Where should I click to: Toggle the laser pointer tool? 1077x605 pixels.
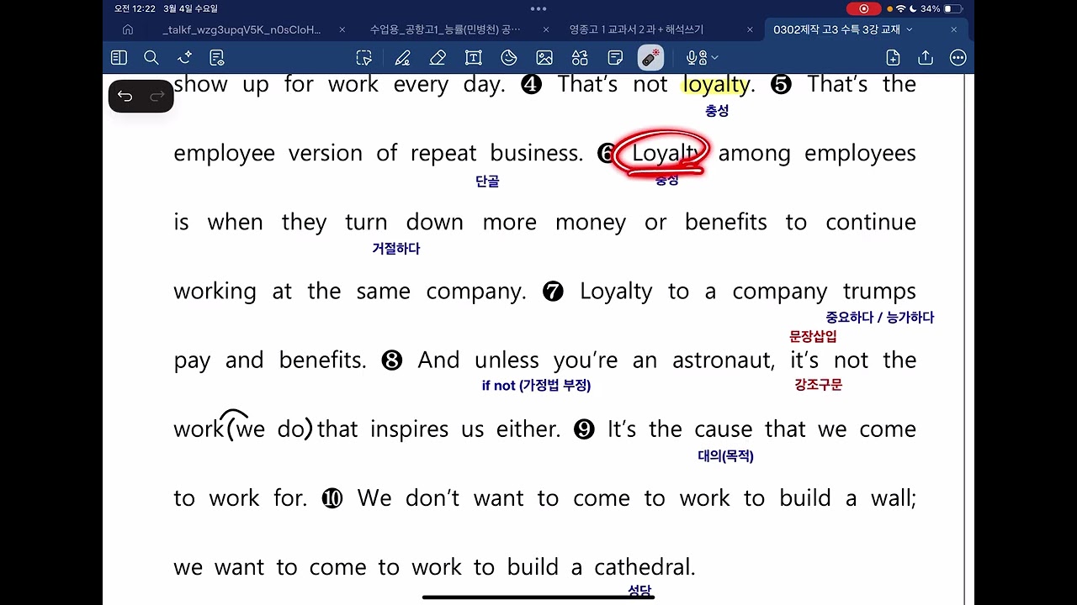[650, 58]
